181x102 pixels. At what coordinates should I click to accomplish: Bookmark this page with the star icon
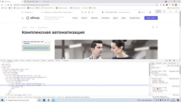[157, 5]
